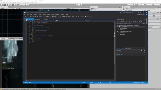Image resolution: width=161 pixels, height=90 pixels.
Task: Select Solution 'Course 3 Assets Import' node
Action: point(129,25)
